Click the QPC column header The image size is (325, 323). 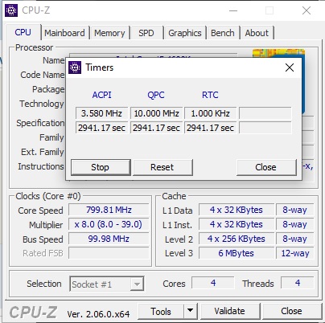point(156,95)
